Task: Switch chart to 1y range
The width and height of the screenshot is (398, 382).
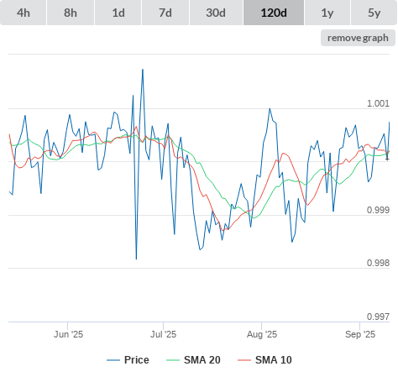Action: 327,13
